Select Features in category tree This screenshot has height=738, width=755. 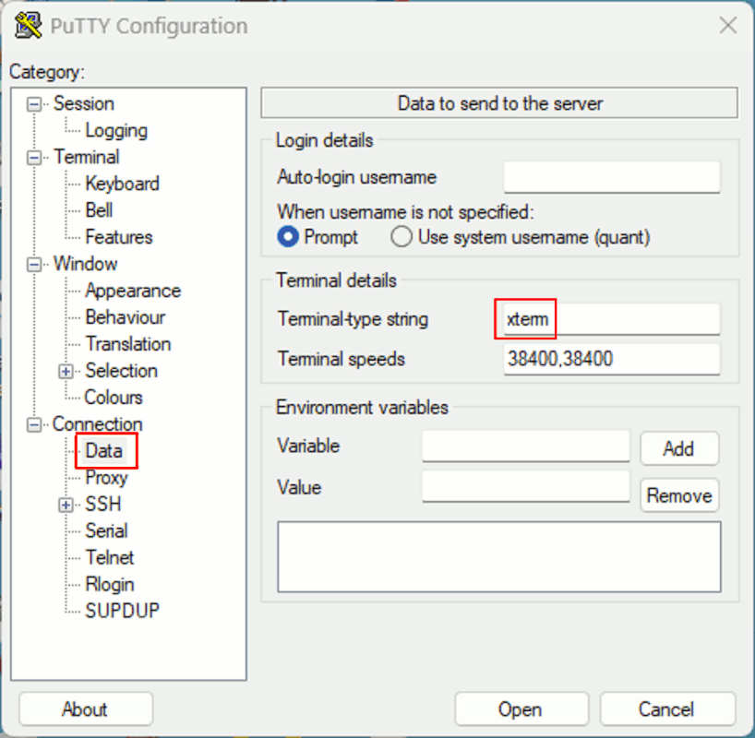click(119, 237)
